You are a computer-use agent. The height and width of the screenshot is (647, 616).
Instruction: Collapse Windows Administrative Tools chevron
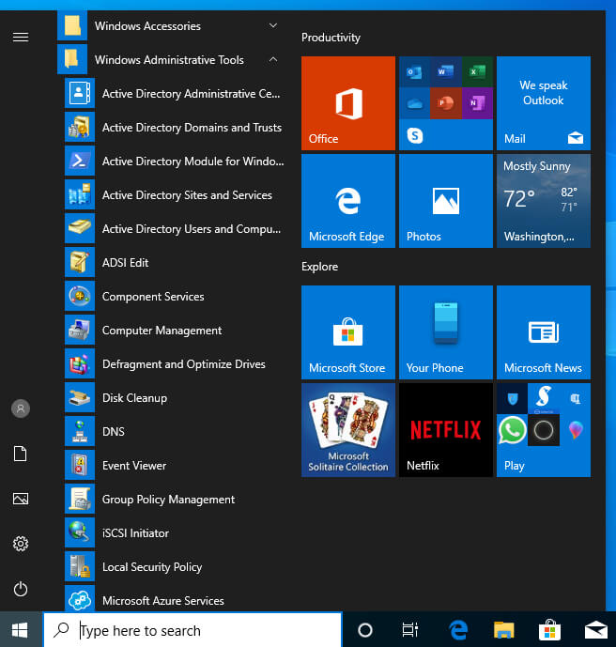(273, 59)
